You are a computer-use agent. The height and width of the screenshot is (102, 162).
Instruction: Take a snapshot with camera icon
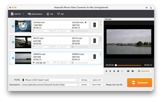[128, 71]
